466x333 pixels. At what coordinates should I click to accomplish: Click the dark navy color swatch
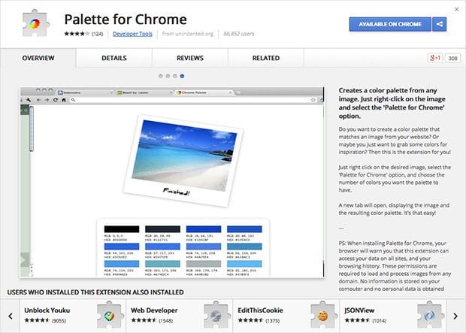click(162, 229)
